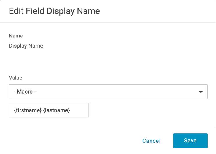
Task: Click the dialog footer left of Cancel
Action: point(73,141)
